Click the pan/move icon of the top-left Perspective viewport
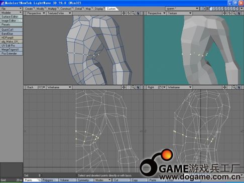 click(x=124, y=13)
